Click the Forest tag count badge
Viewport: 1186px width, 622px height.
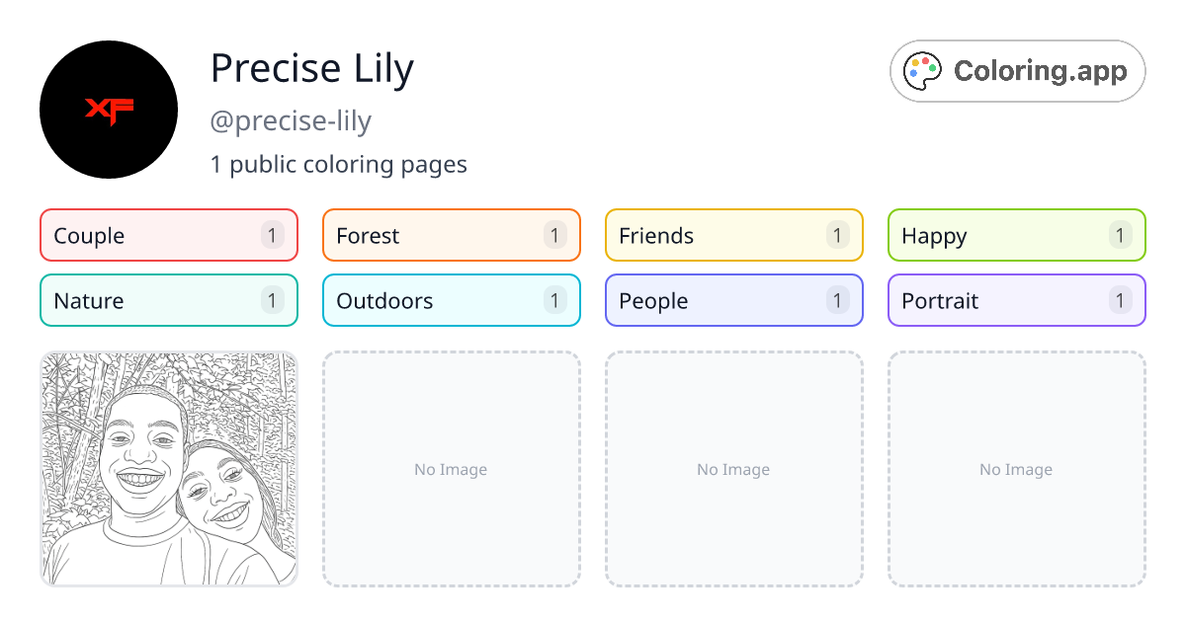[x=554, y=235]
